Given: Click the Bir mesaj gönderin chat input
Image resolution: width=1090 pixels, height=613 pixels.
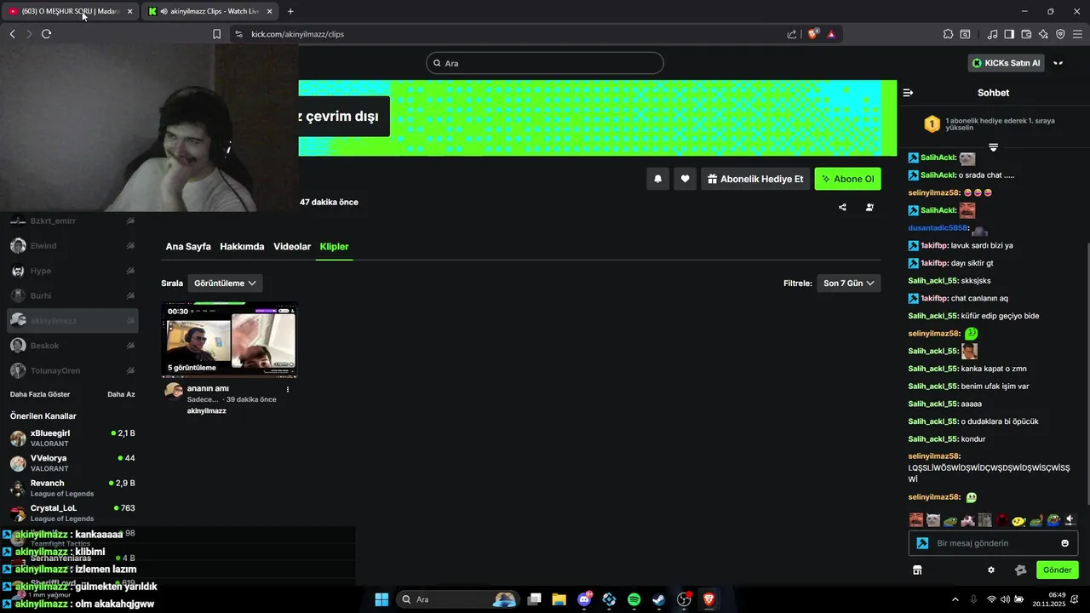Looking at the screenshot, I should point(993,543).
